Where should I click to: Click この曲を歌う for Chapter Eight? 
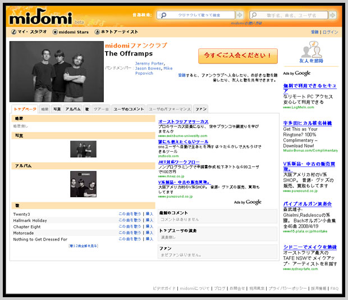[x=130, y=226]
